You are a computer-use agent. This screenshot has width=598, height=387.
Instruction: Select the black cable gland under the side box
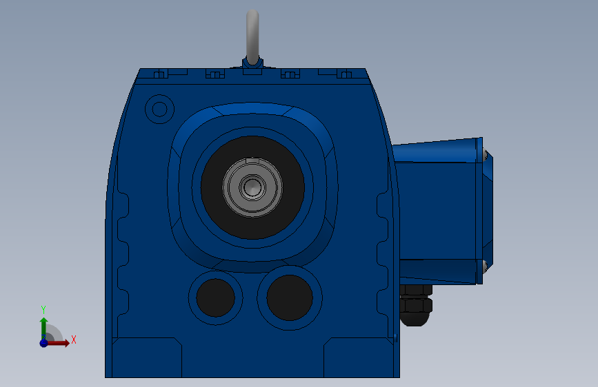[x=416, y=305]
